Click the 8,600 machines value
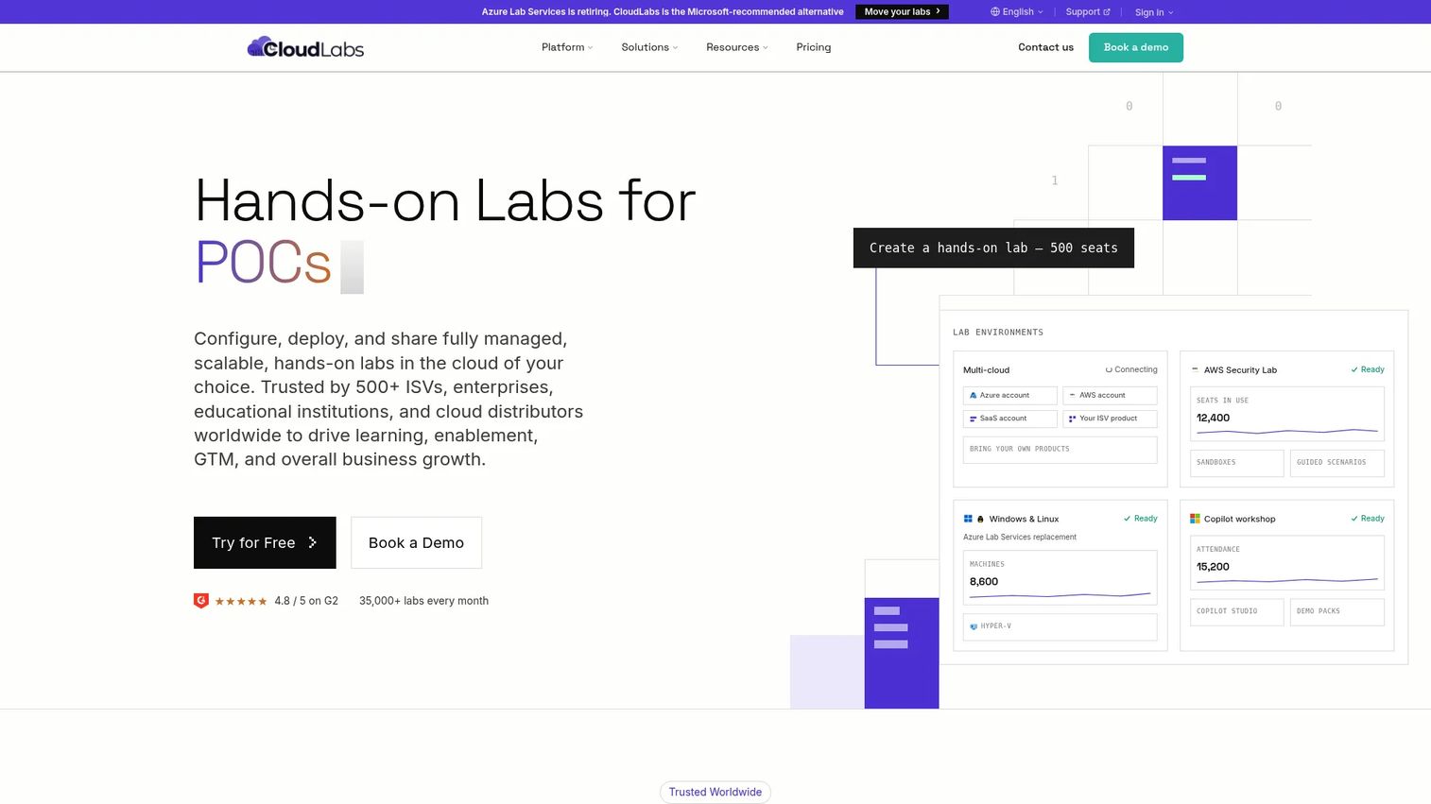 pos(984,582)
